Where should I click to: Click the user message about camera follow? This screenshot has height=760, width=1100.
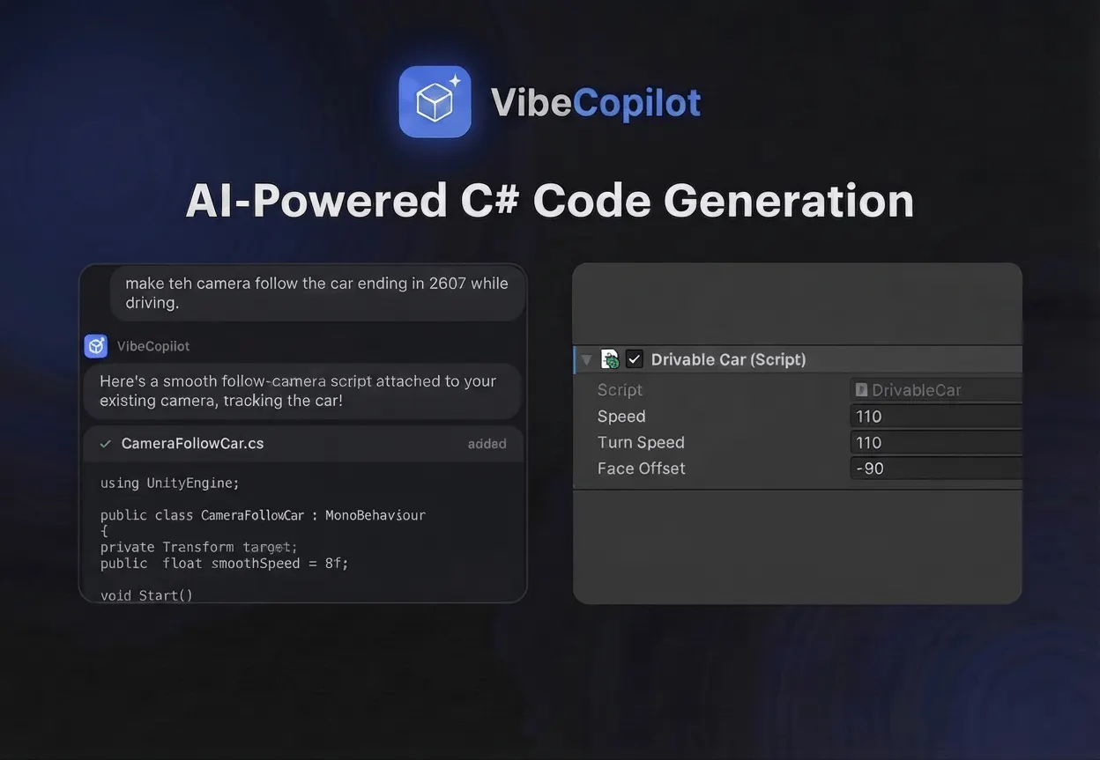pos(317,293)
